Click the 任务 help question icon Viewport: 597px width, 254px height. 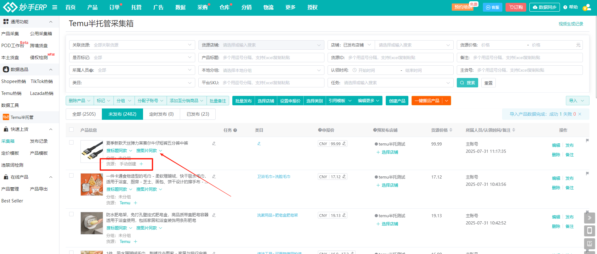click(235, 130)
